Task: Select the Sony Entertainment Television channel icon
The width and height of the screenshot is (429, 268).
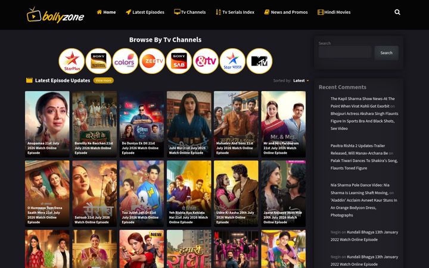Action: click(98, 61)
